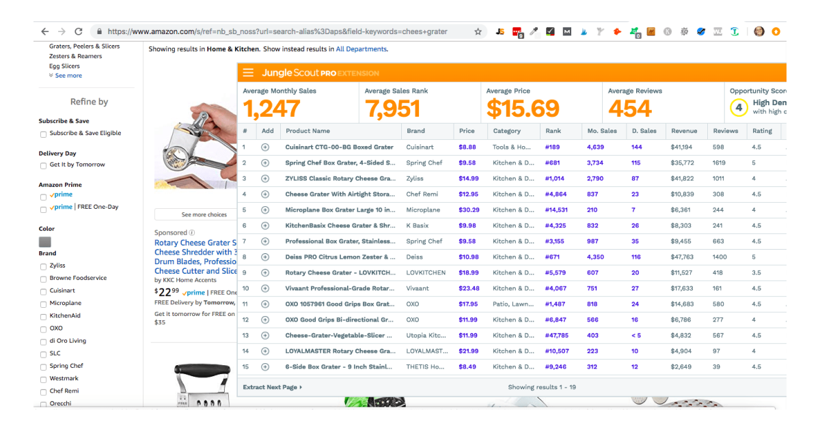Add LOYALMASTER Rotary Cheese Grater row
820x430 pixels.
tap(265, 351)
